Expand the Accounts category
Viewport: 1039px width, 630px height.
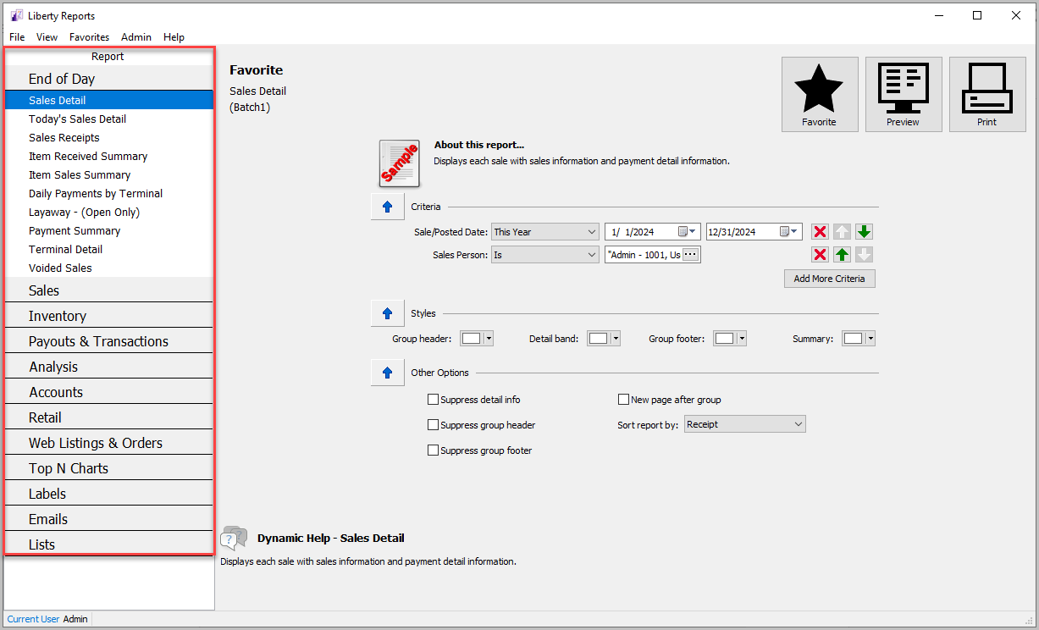click(x=108, y=391)
